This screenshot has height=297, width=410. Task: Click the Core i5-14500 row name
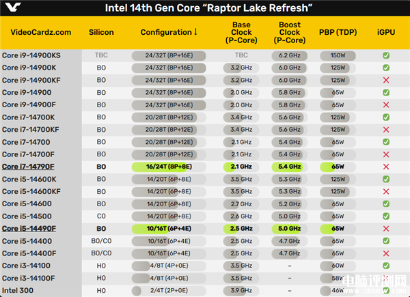click(27, 216)
